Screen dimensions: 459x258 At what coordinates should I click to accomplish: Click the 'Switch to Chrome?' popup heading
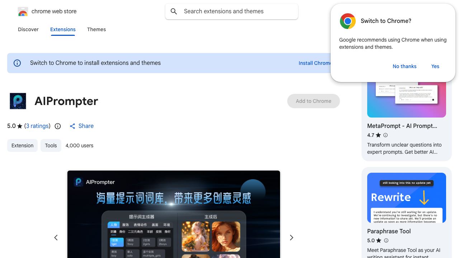click(386, 21)
